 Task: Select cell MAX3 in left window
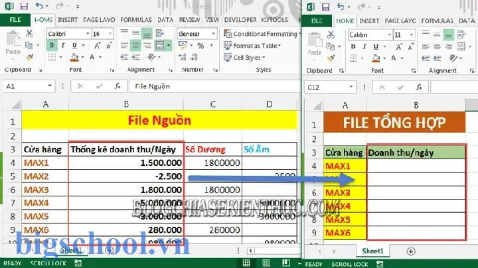coord(45,190)
